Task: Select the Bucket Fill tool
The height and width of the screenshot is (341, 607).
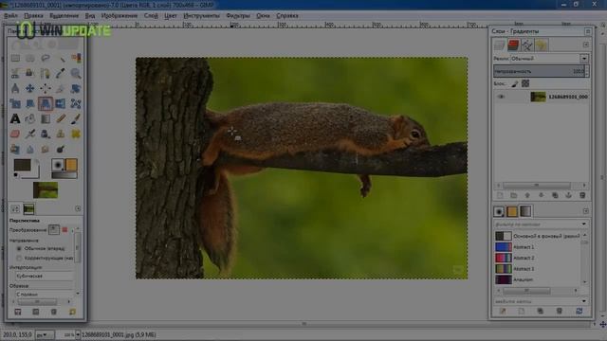Action: point(30,118)
